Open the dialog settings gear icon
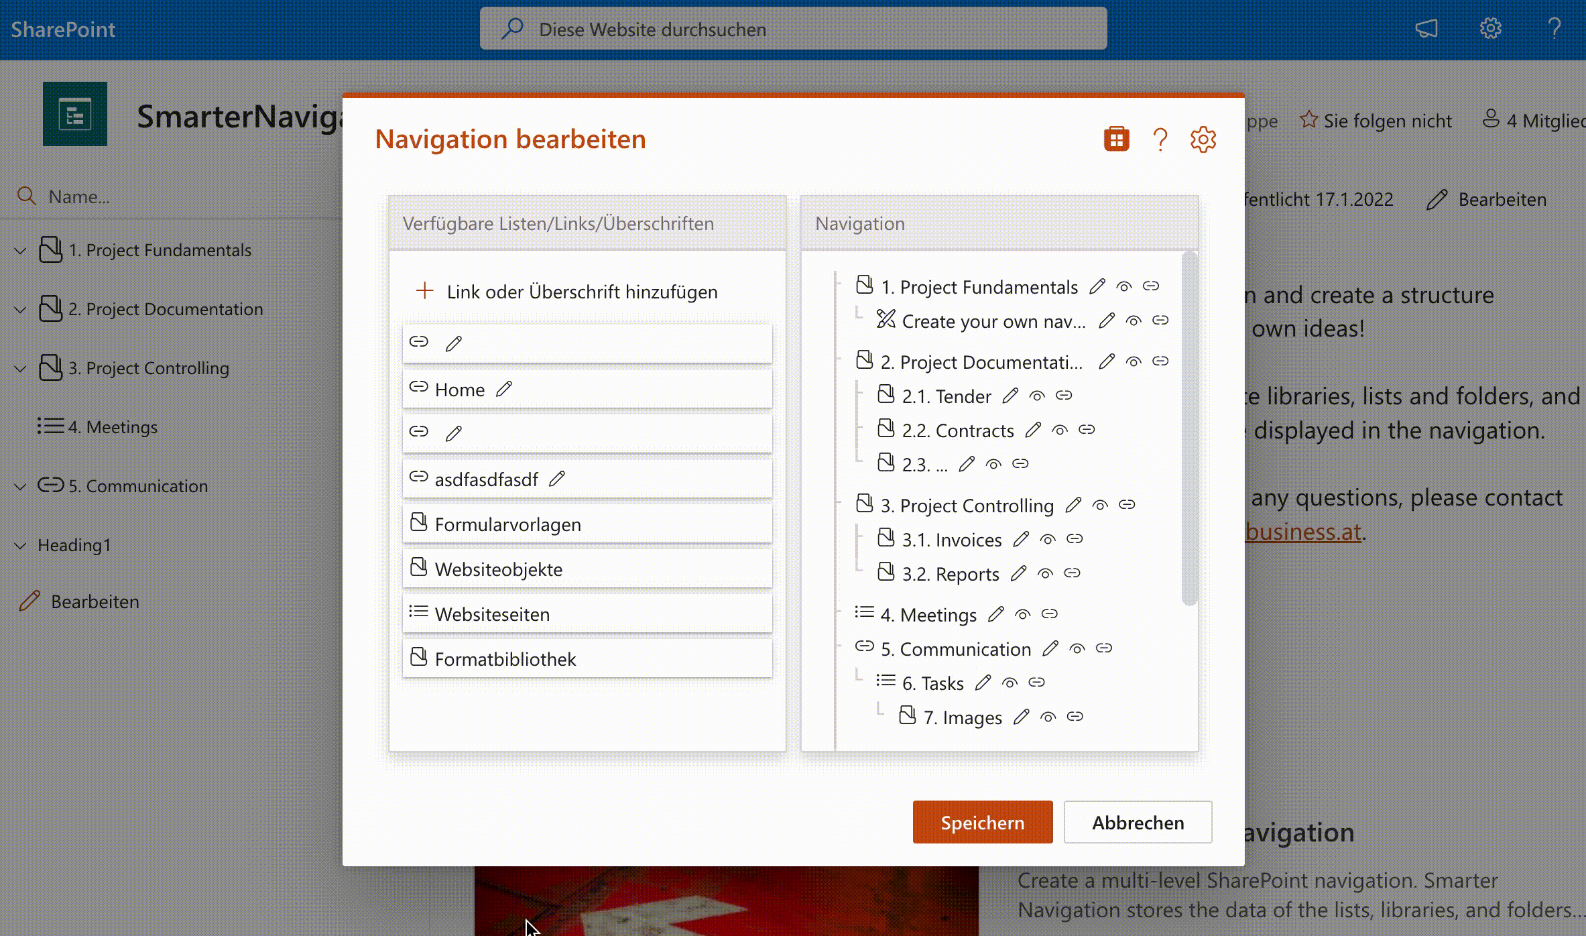Image resolution: width=1586 pixels, height=936 pixels. [1203, 139]
